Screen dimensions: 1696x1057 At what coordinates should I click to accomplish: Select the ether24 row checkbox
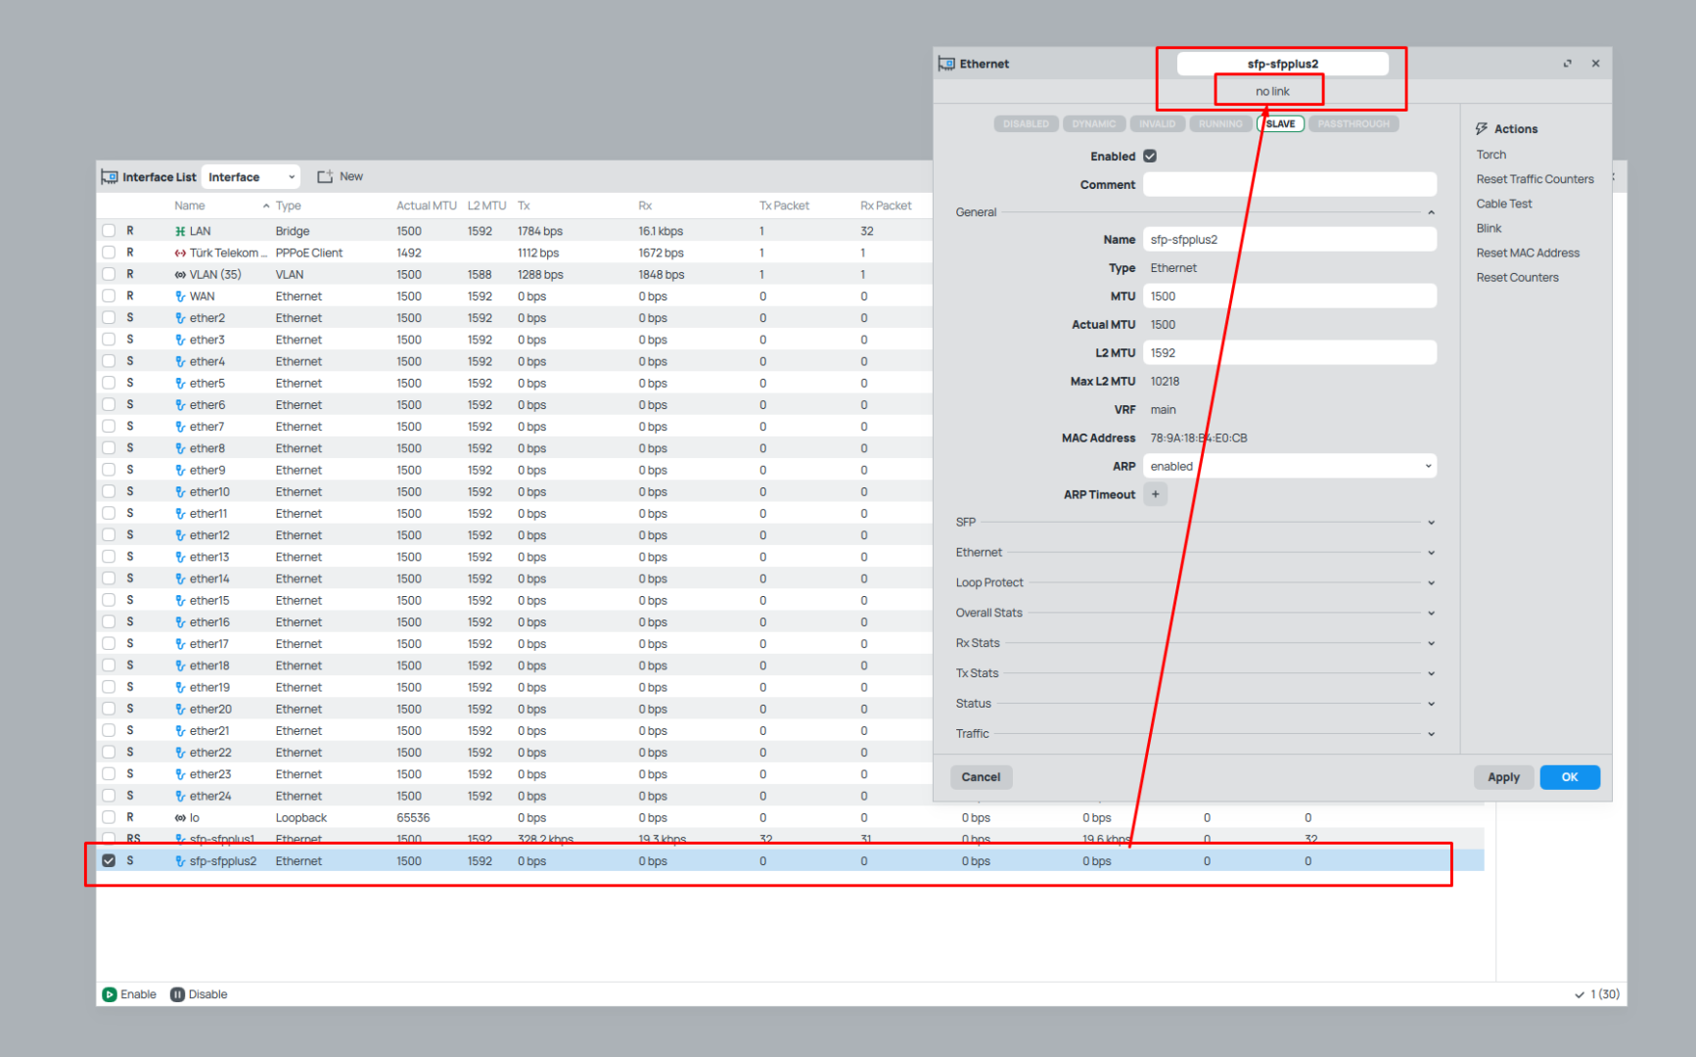pos(109,797)
